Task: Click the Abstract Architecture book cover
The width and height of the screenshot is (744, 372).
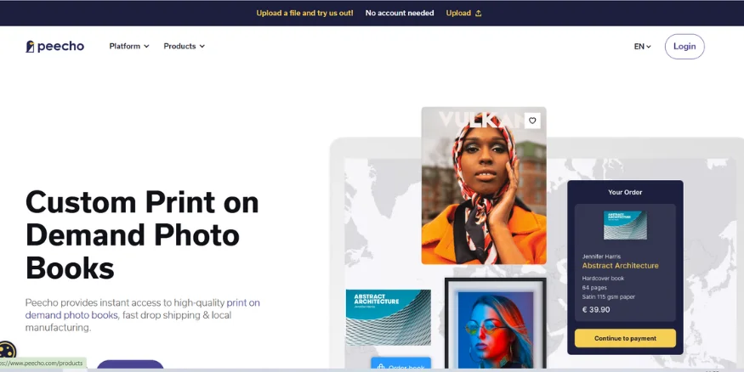Action: tap(388, 317)
